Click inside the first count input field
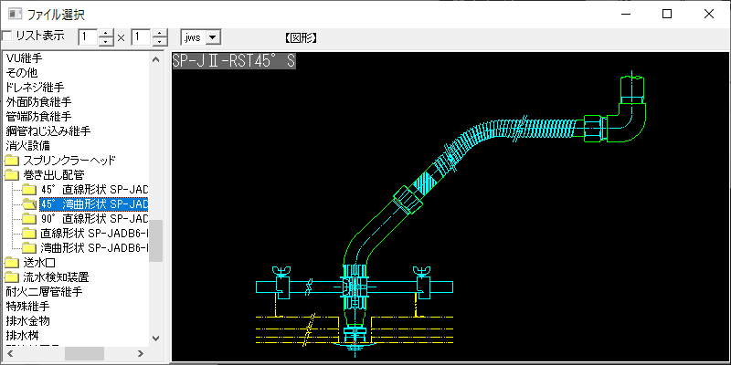 (88, 37)
